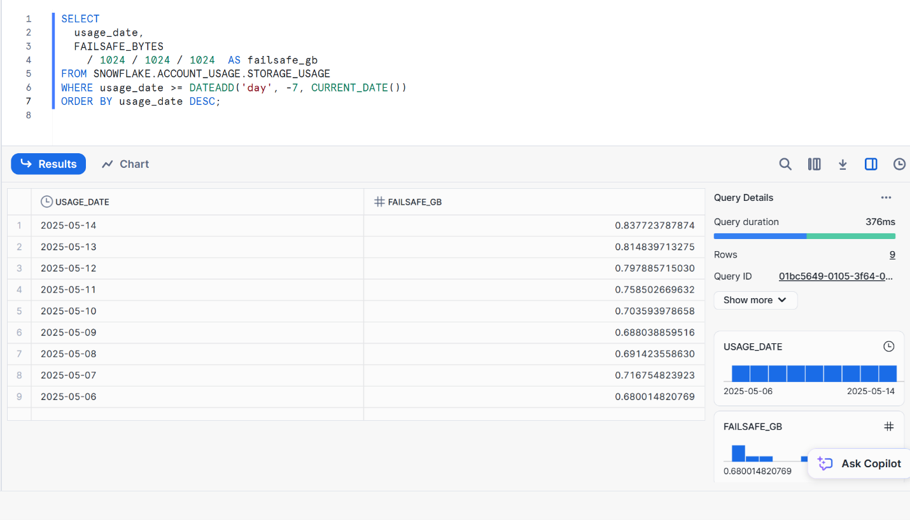Click the Ask Copilot sparkle icon

click(x=825, y=463)
